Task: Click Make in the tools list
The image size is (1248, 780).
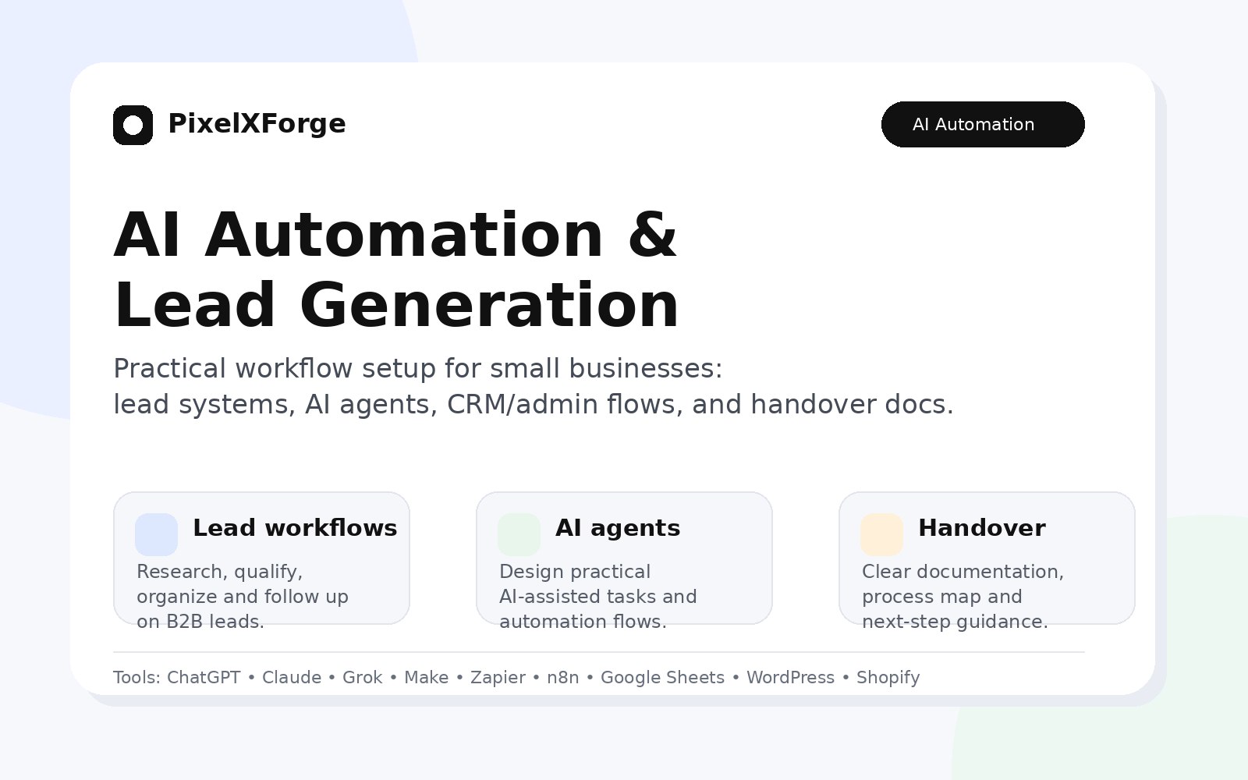Action: tap(426, 677)
